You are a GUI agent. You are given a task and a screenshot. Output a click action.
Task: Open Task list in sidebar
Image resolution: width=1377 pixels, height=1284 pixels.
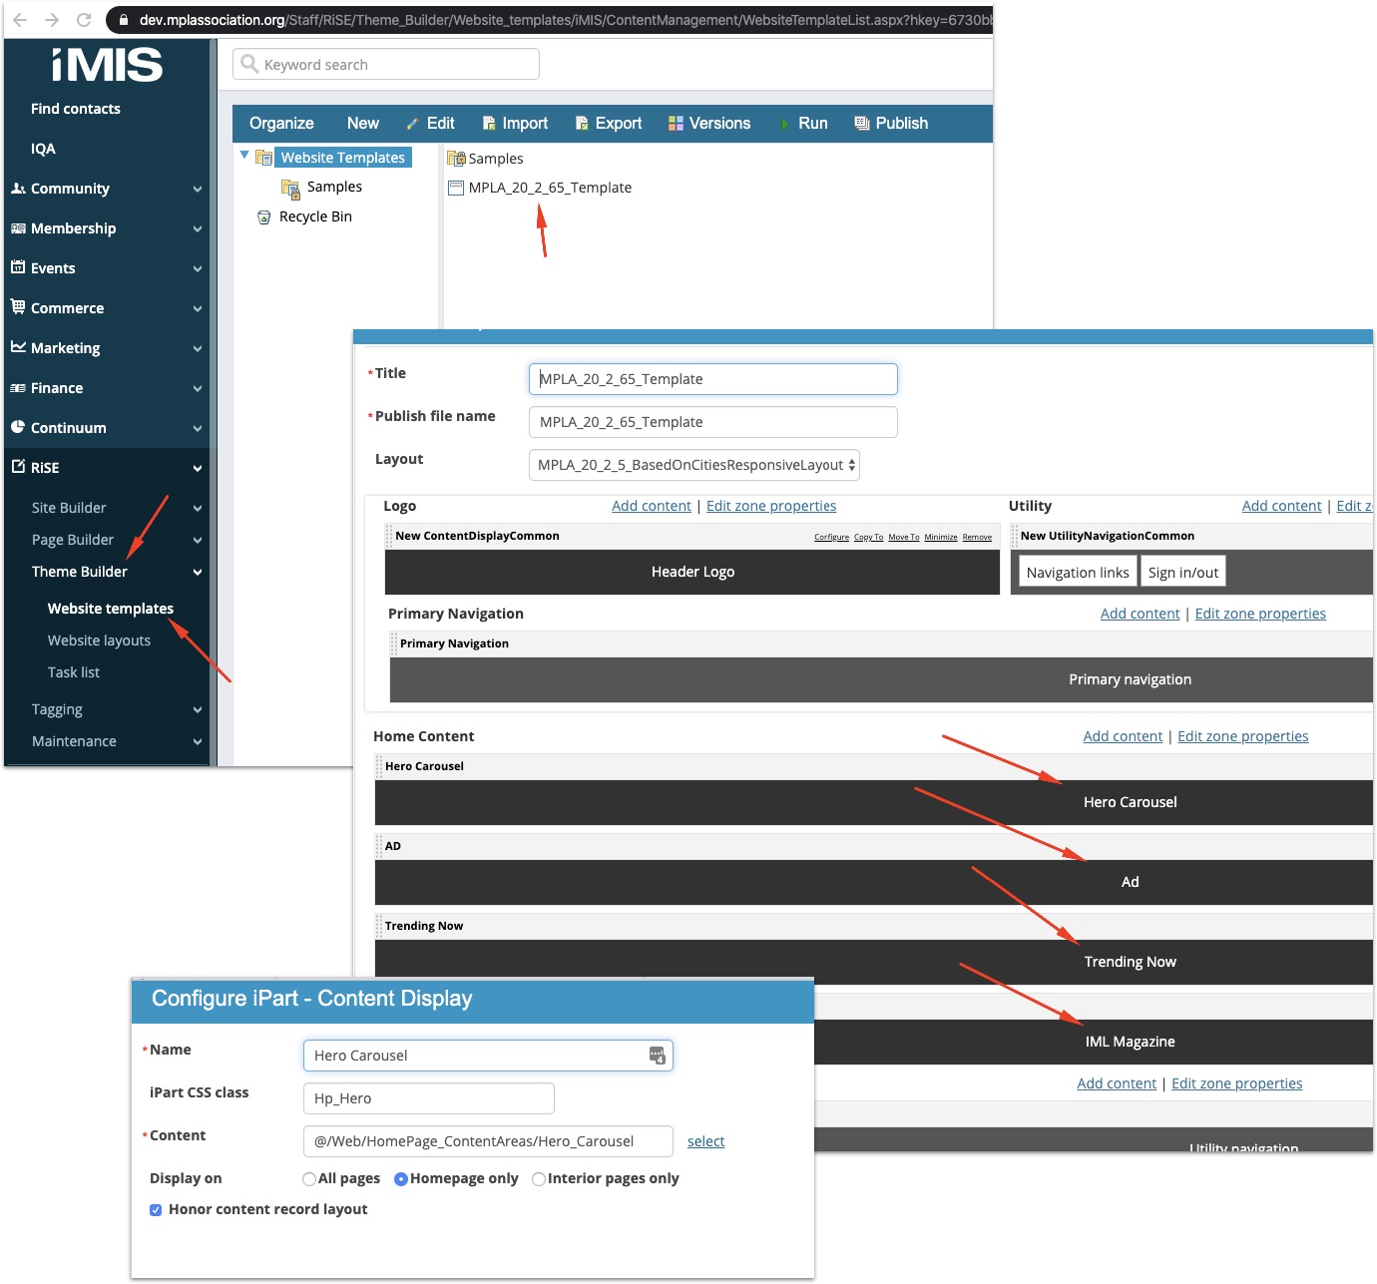[74, 672]
